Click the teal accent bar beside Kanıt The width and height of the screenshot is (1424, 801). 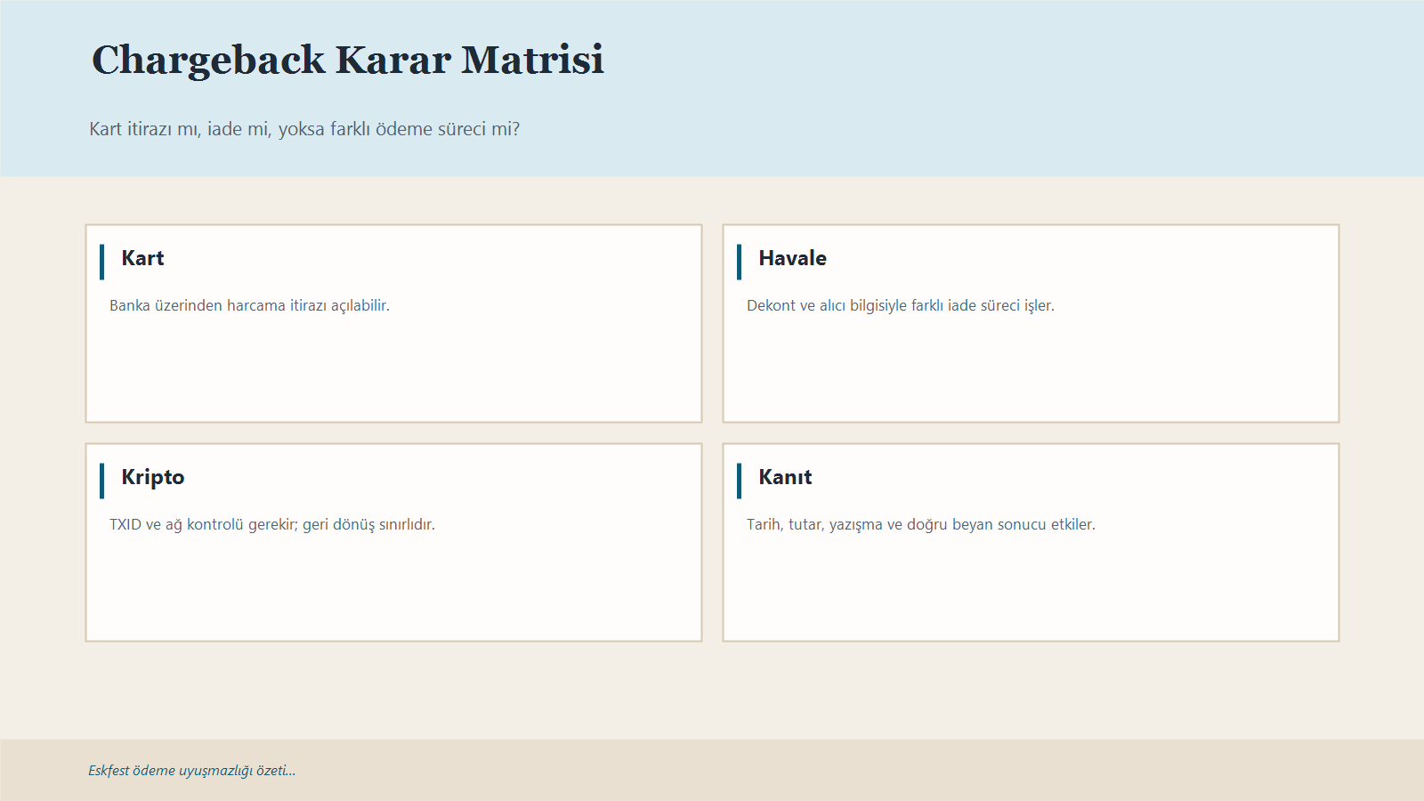tap(740, 477)
